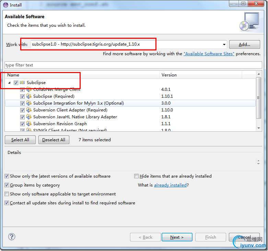
Task: Sort the list by the Name column header
Action: click(x=82, y=75)
